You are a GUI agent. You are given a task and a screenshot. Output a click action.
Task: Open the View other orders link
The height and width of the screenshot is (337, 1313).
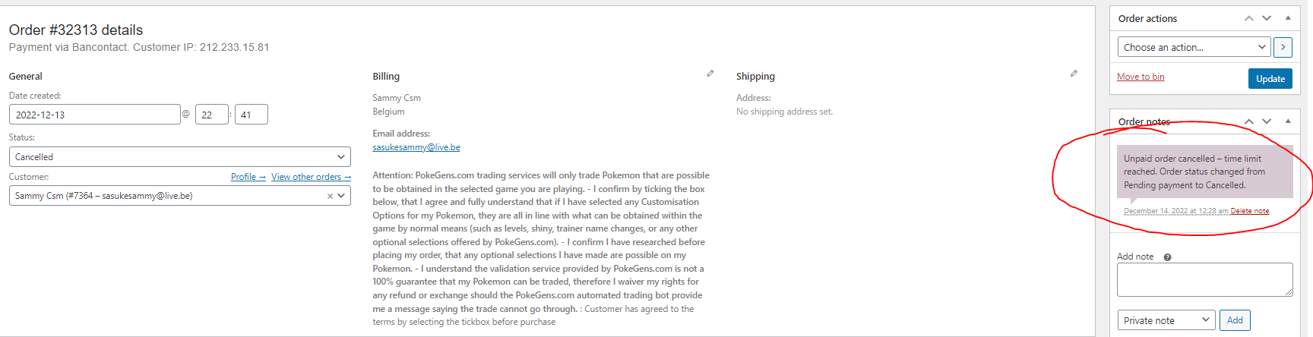[x=311, y=177]
